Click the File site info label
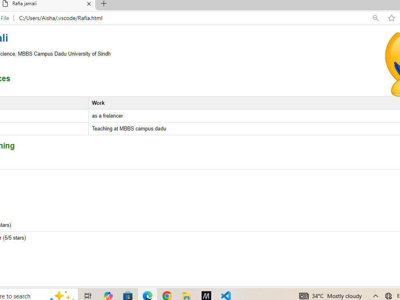This screenshot has height=300, width=400. click(x=5, y=18)
